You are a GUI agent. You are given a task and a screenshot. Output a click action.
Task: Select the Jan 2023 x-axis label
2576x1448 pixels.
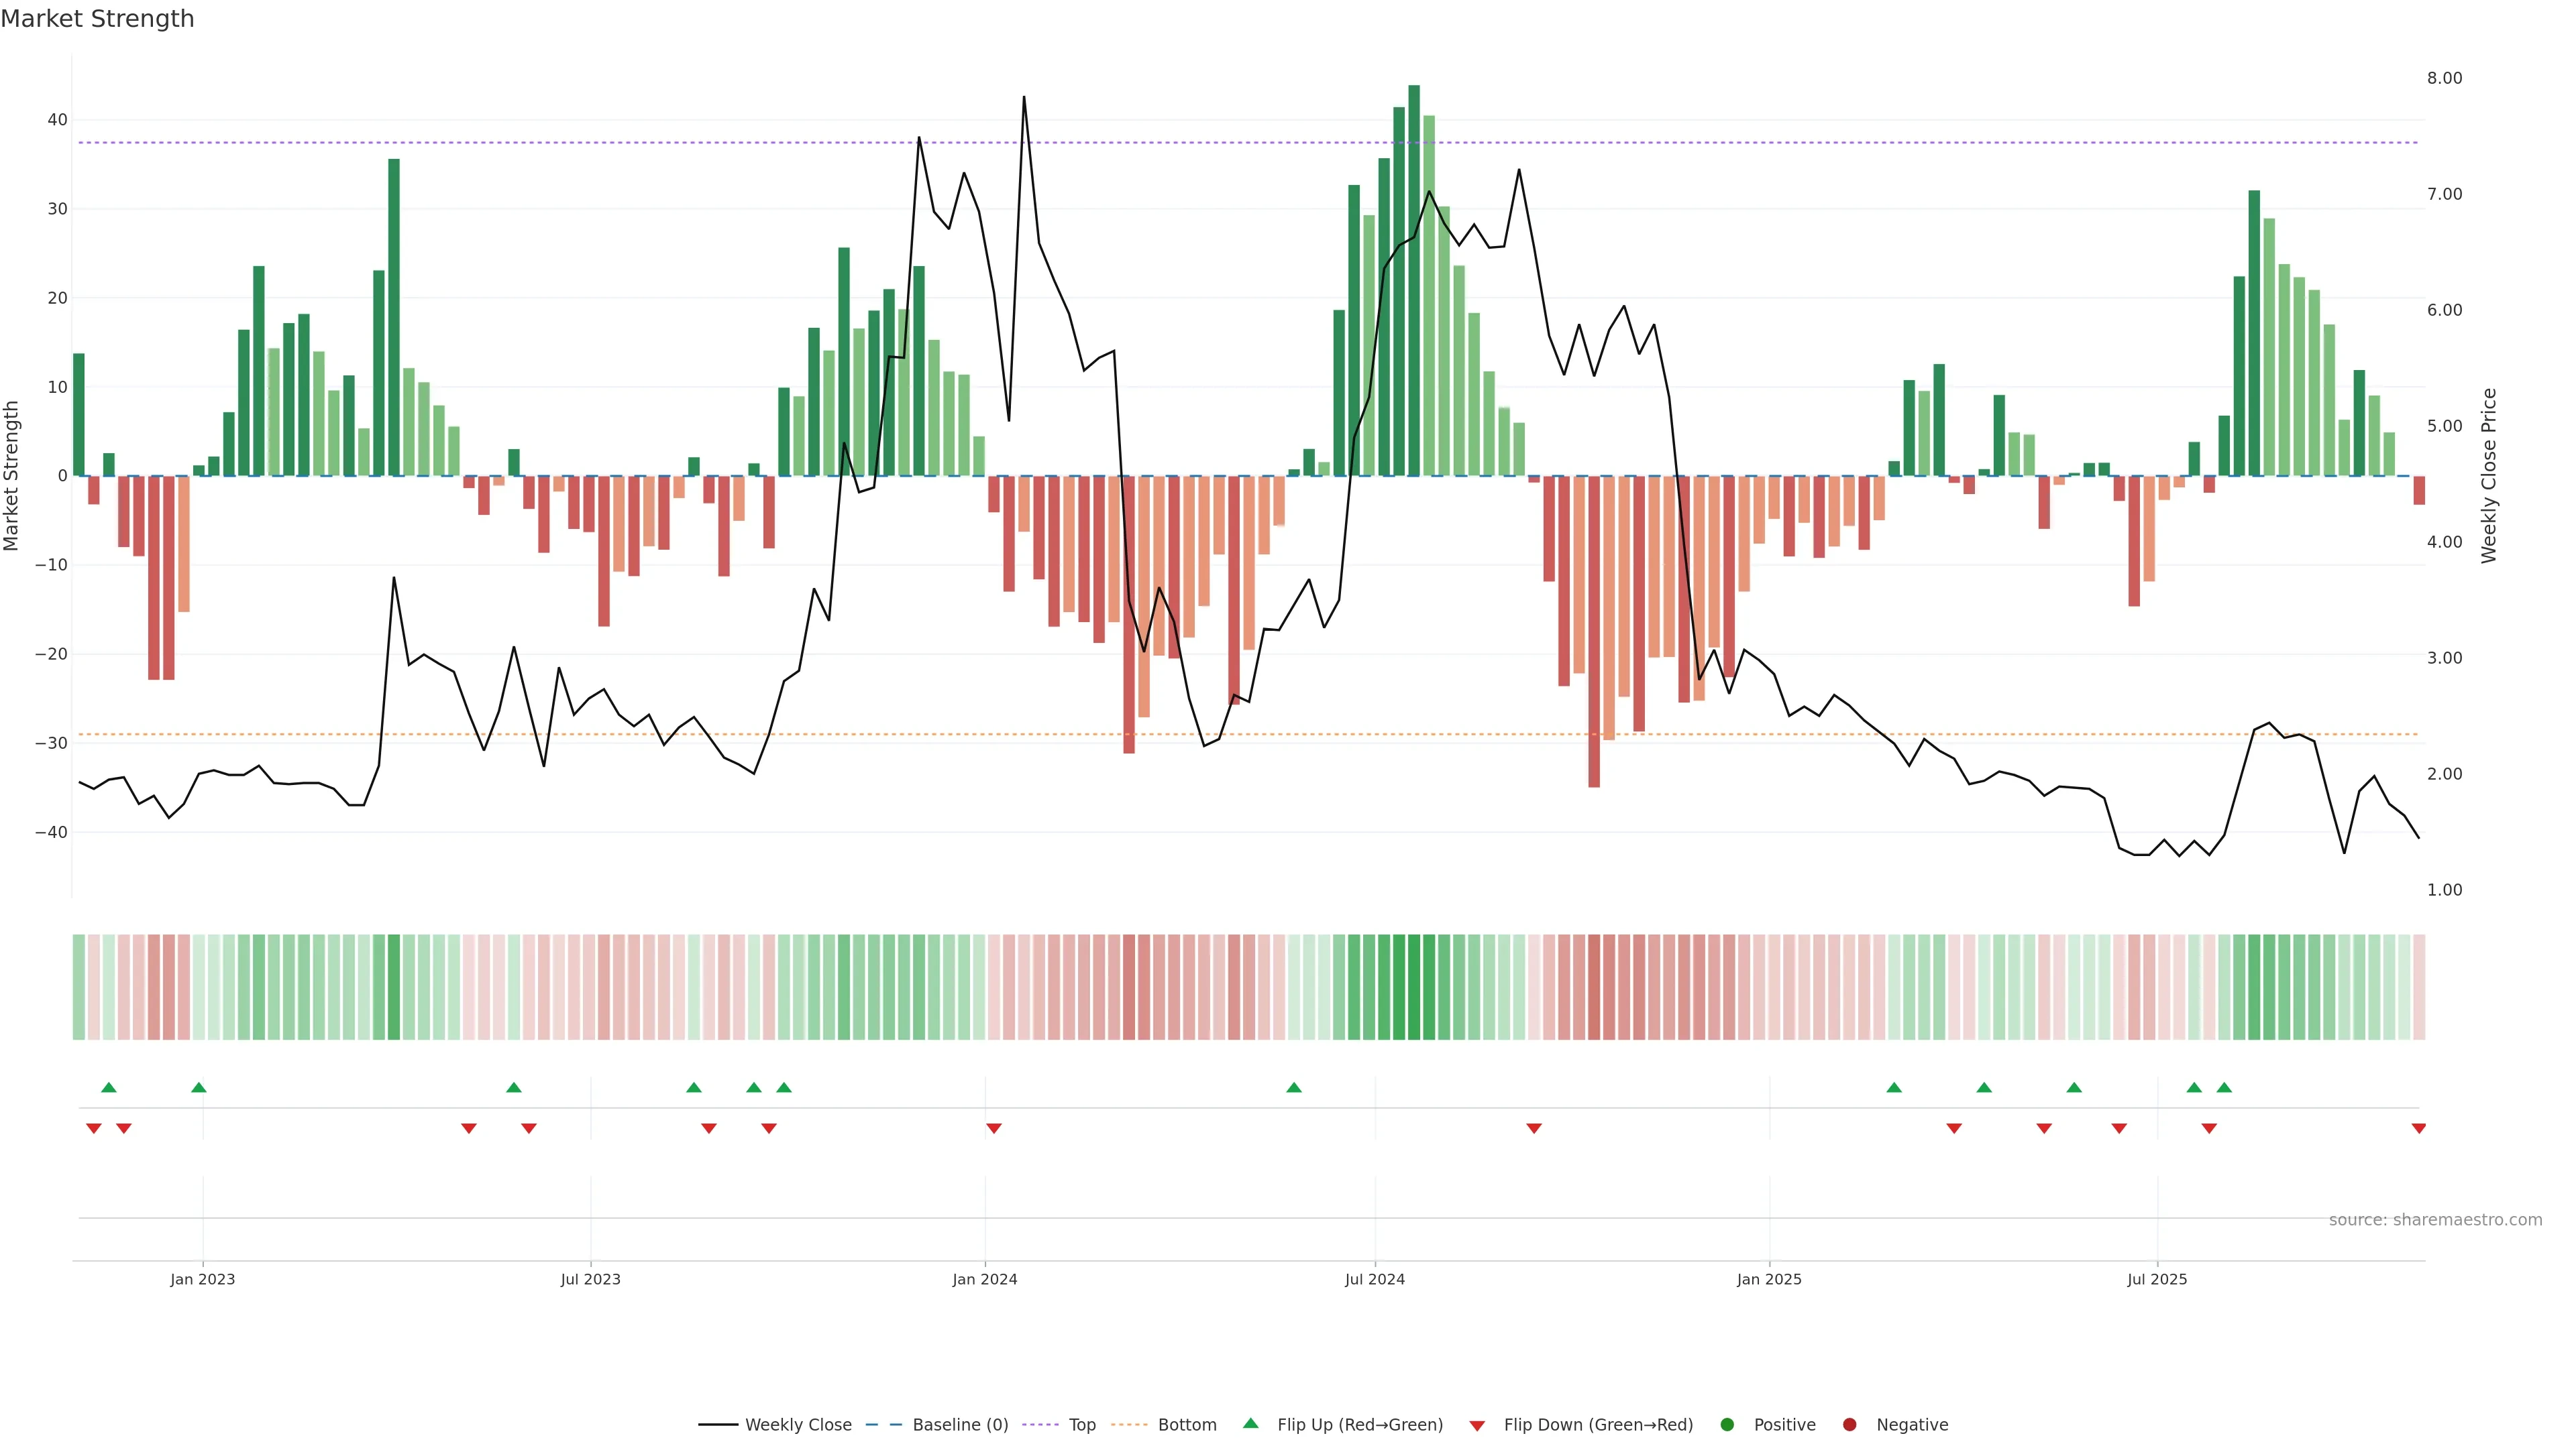[202, 1279]
